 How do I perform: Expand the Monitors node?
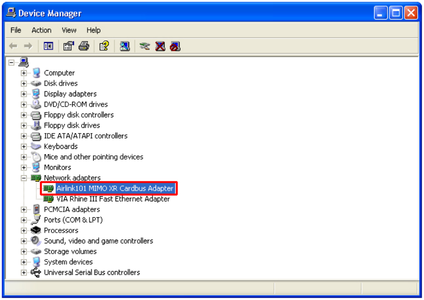pos(24,168)
